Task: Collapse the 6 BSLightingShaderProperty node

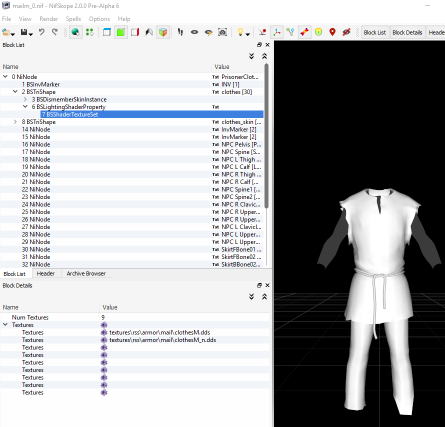Action: [26, 107]
